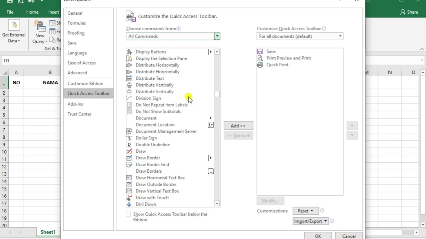Viewport: 426px width, 239px height.
Task: Open the File tab in Excel
Action: 10,12
